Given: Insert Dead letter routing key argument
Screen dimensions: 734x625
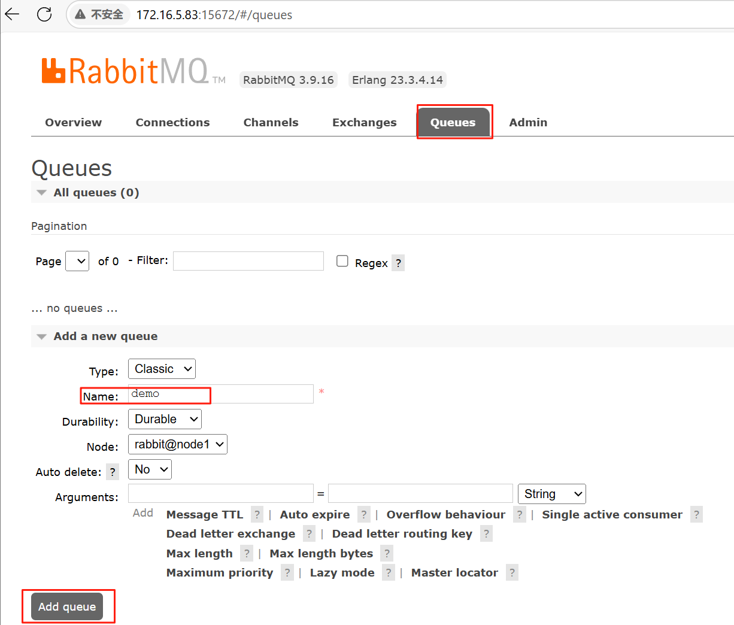Looking at the screenshot, I should click(x=402, y=533).
